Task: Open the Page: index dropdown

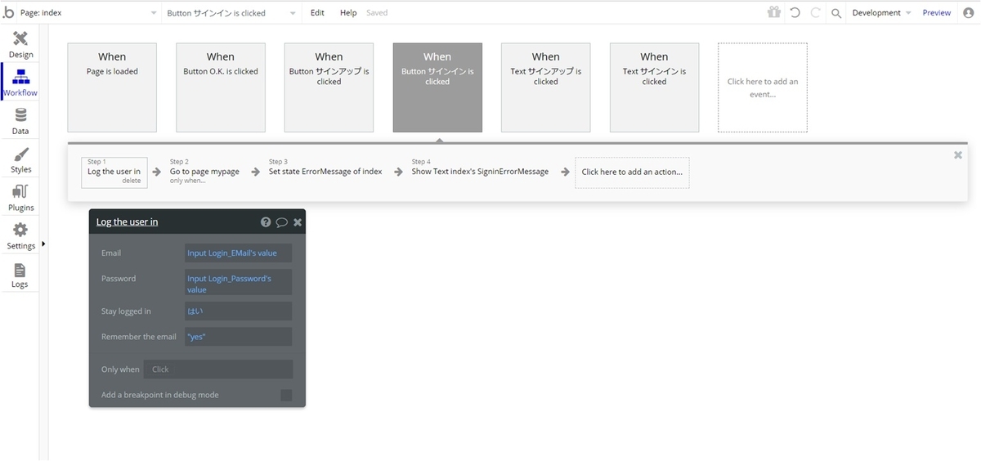Action: (89, 13)
